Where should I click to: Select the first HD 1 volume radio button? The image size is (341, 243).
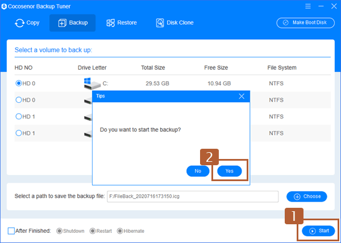tap(19, 116)
